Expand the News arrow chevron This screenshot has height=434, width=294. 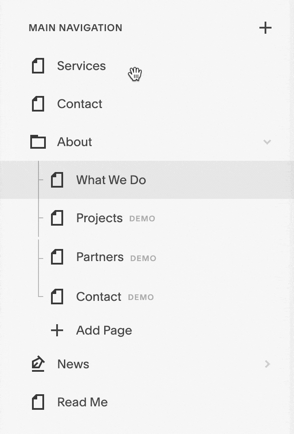(x=267, y=364)
